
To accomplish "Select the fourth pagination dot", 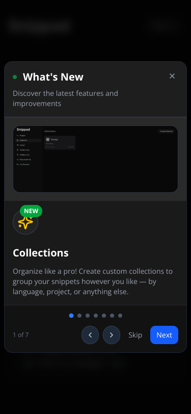I will coord(96,316).
